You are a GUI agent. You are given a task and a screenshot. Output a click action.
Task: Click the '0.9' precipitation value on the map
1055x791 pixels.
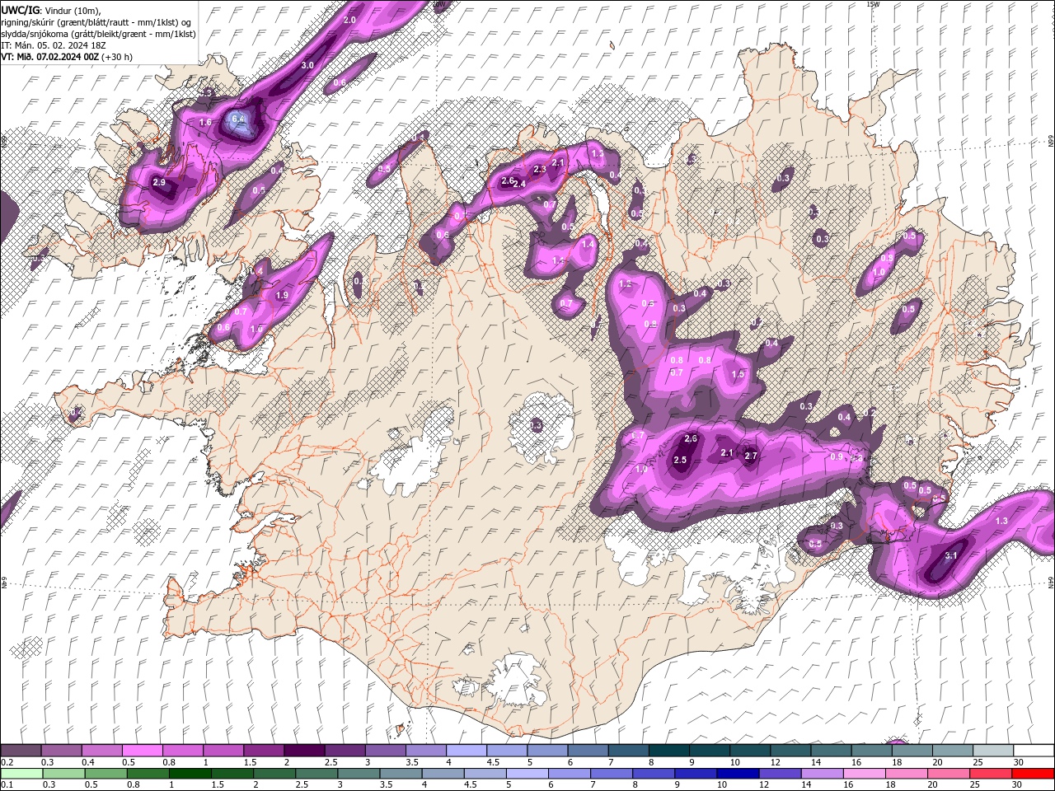[836, 456]
